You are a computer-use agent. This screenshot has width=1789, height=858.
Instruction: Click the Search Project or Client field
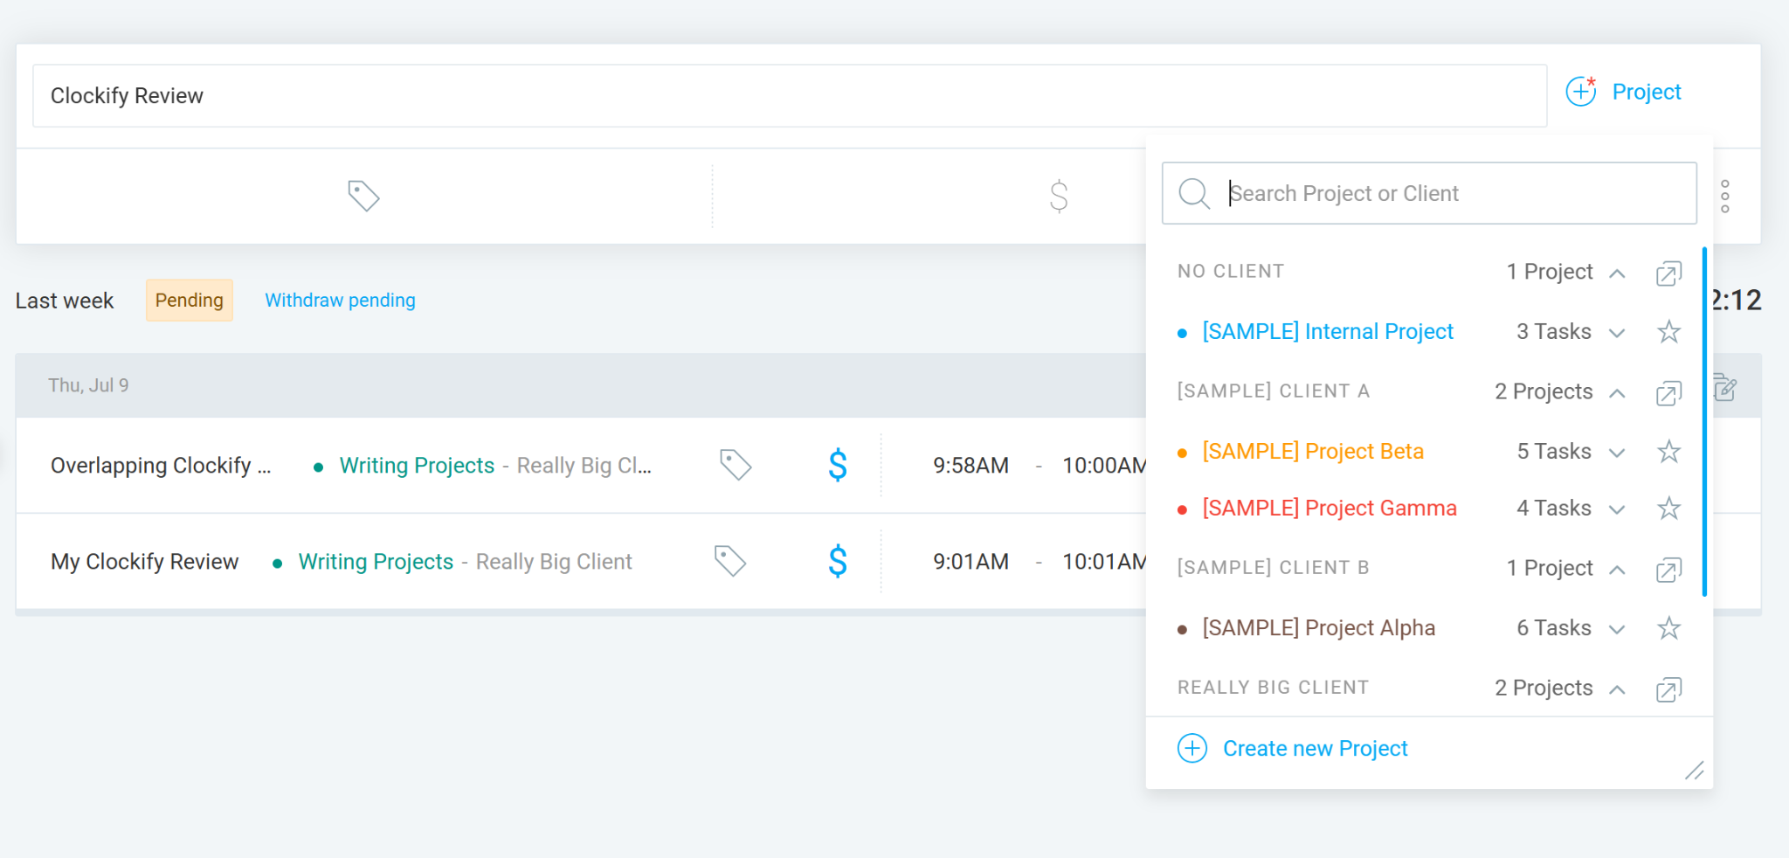point(1429,193)
